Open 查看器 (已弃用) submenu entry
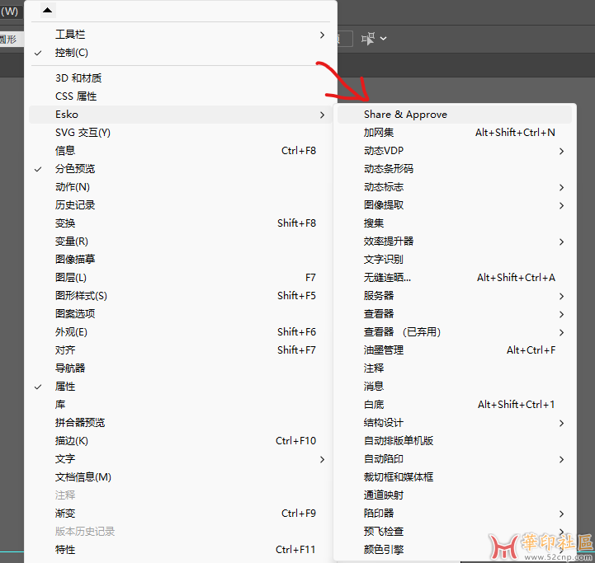This screenshot has width=595, height=563. [455, 332]
